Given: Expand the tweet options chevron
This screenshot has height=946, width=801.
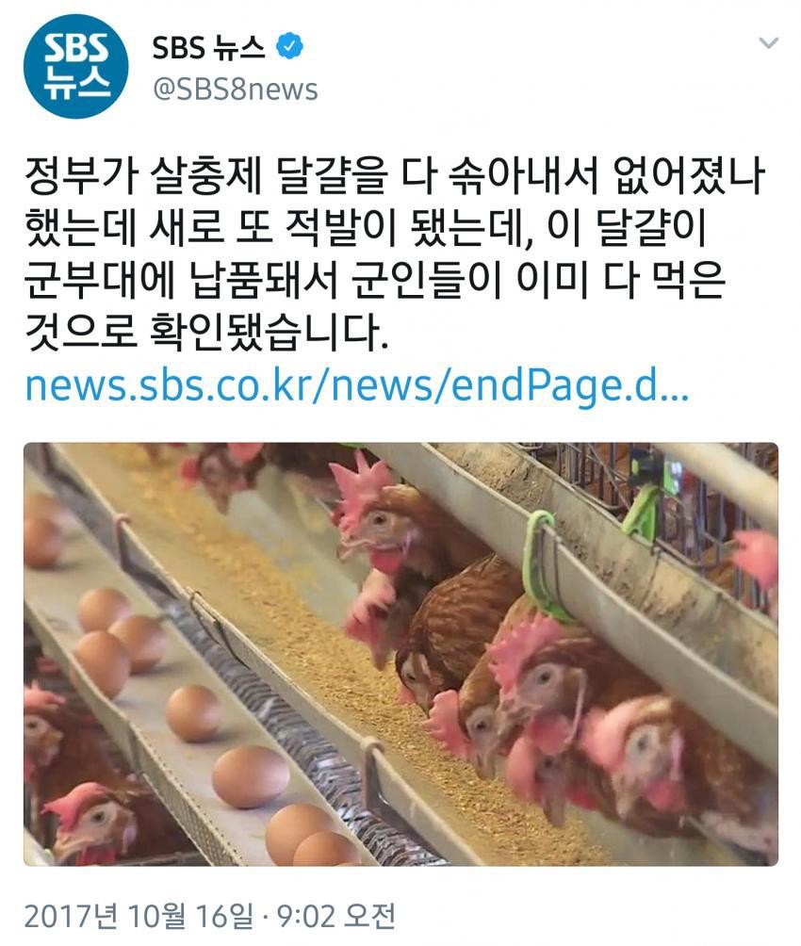Looking at the screenshot, I should (x=768, y=42).
